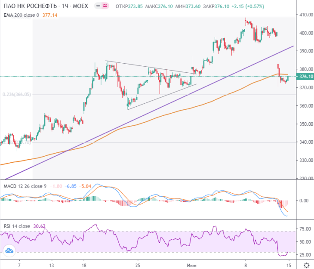Click the date label 25 on time axis
Image resolution: width=314 pixels, height=269 pixels.
pyautogui.click(x=138, y=266)
